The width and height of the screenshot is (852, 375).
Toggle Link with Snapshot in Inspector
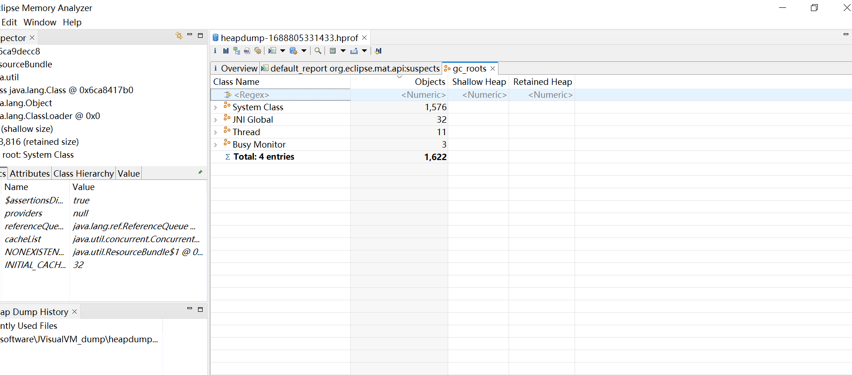point(179,36)
